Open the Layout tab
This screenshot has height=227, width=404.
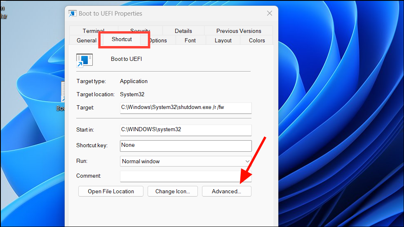pyautogui.click(x=223, y=40)
